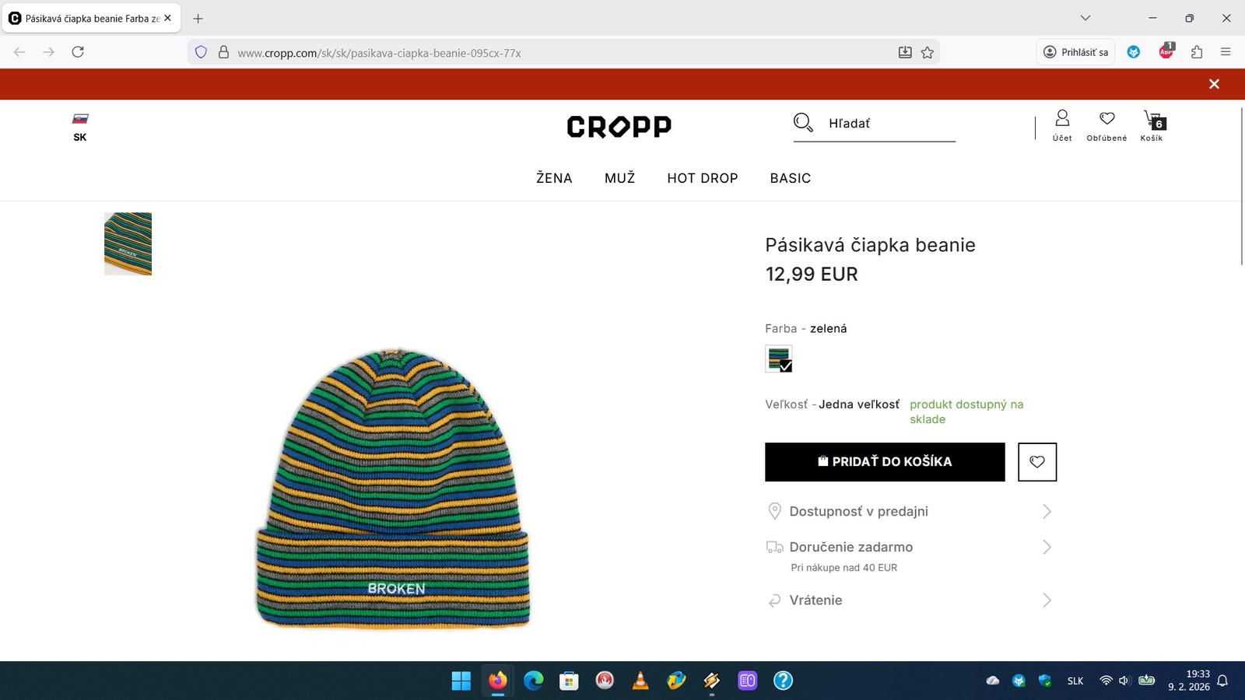
Task: Open the AdBlock Plus extension icon
Action: (1166, 51)
